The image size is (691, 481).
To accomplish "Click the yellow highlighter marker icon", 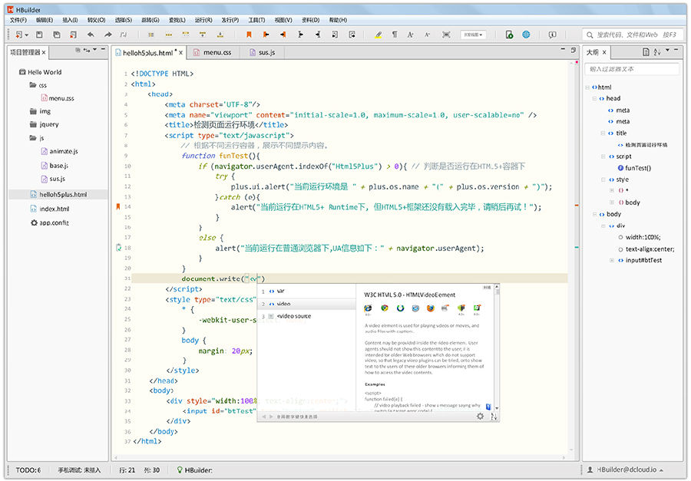I will pos(378,35).
